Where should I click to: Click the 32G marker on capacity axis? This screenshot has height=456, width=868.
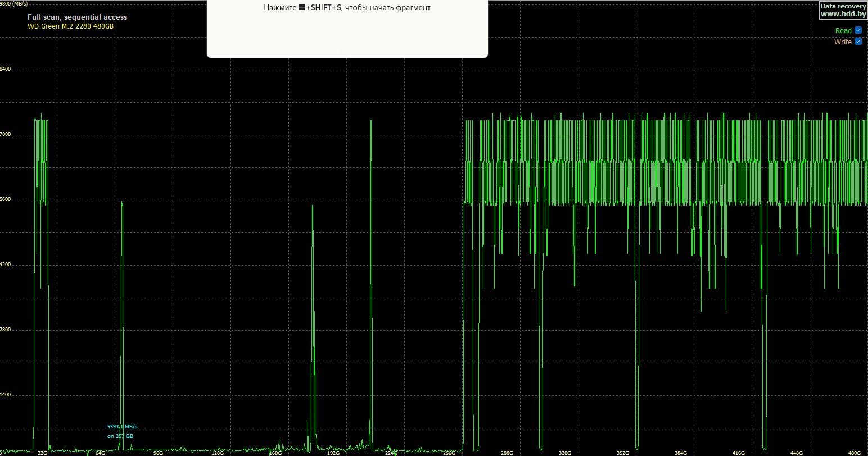pos(42,452)
